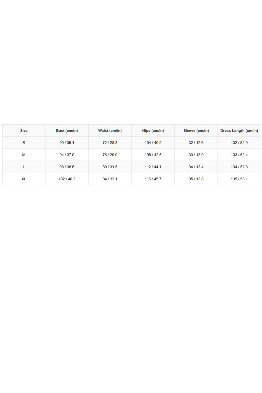
Task: Click the Sleeve (cm/in) column header
Action: pos(196,130)
